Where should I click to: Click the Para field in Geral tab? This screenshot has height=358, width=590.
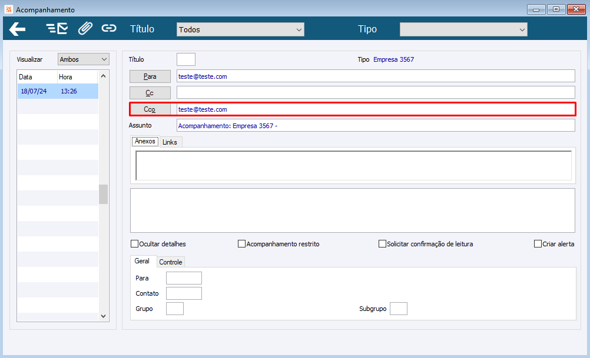[184, 278]
